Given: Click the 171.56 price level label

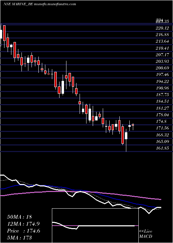Looking at the screenshot, I should tap(162, 128).
